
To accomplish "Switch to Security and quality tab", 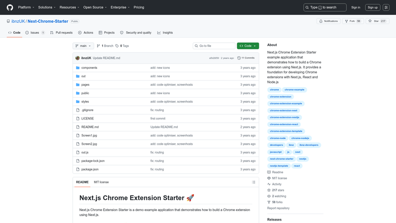I will [136, 33].
